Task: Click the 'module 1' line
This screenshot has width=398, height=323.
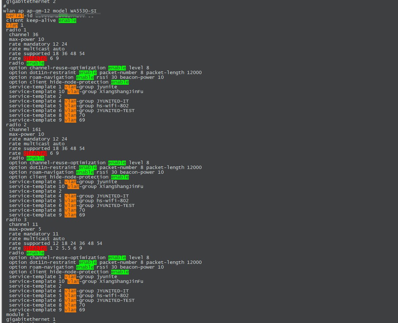Action: (x=18, y=315)
